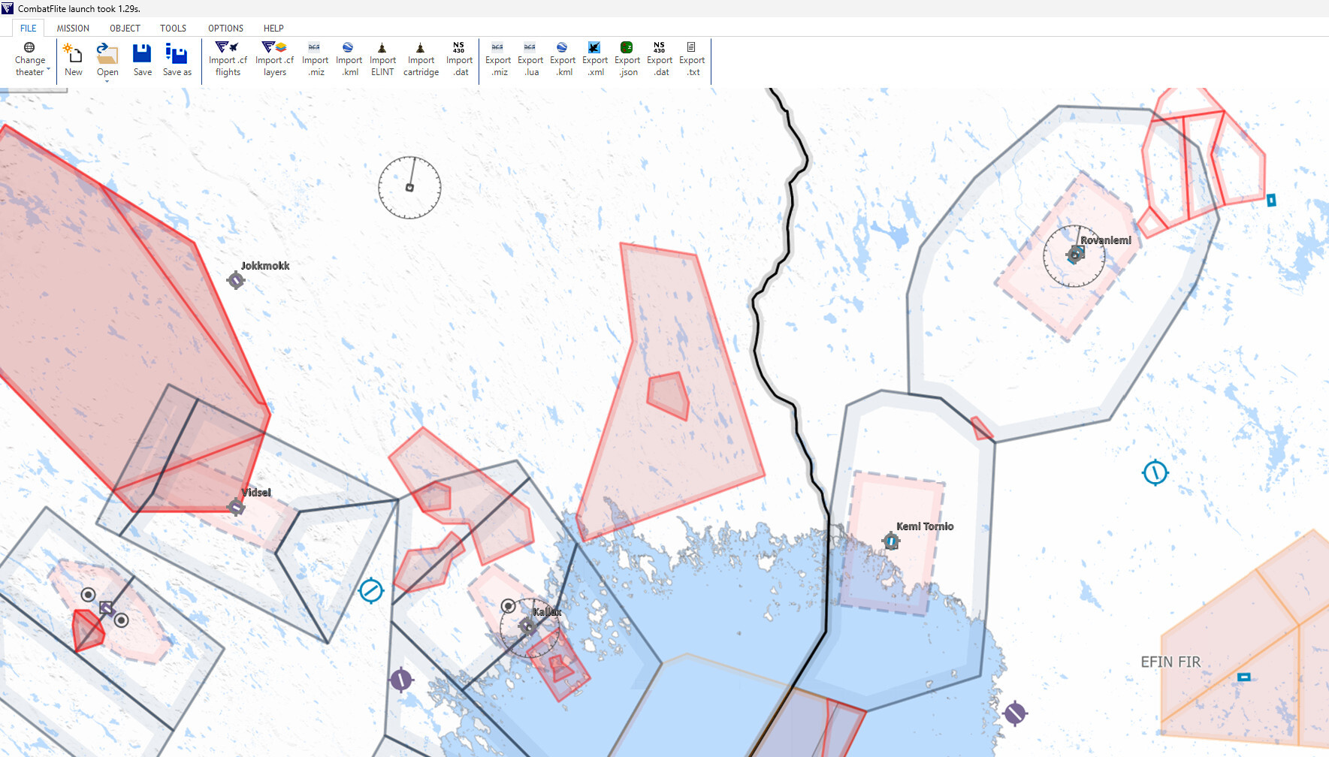Screen dimensions: 1329x757
Task: Create a New mission file
Action: (x=74, y=59)
